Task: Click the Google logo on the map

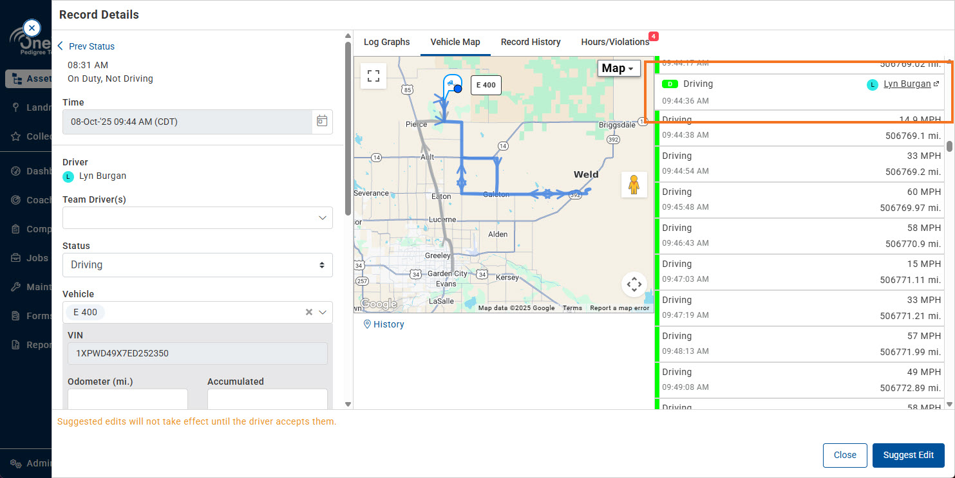Action: [x=379, y=304]
